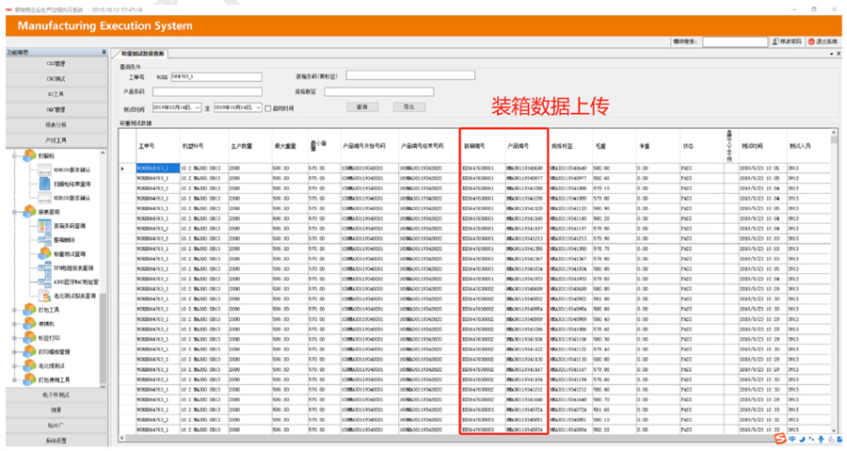Click the 查询 search button
Image resolution: width=847 pixels, height=451 pixels.
362,107
